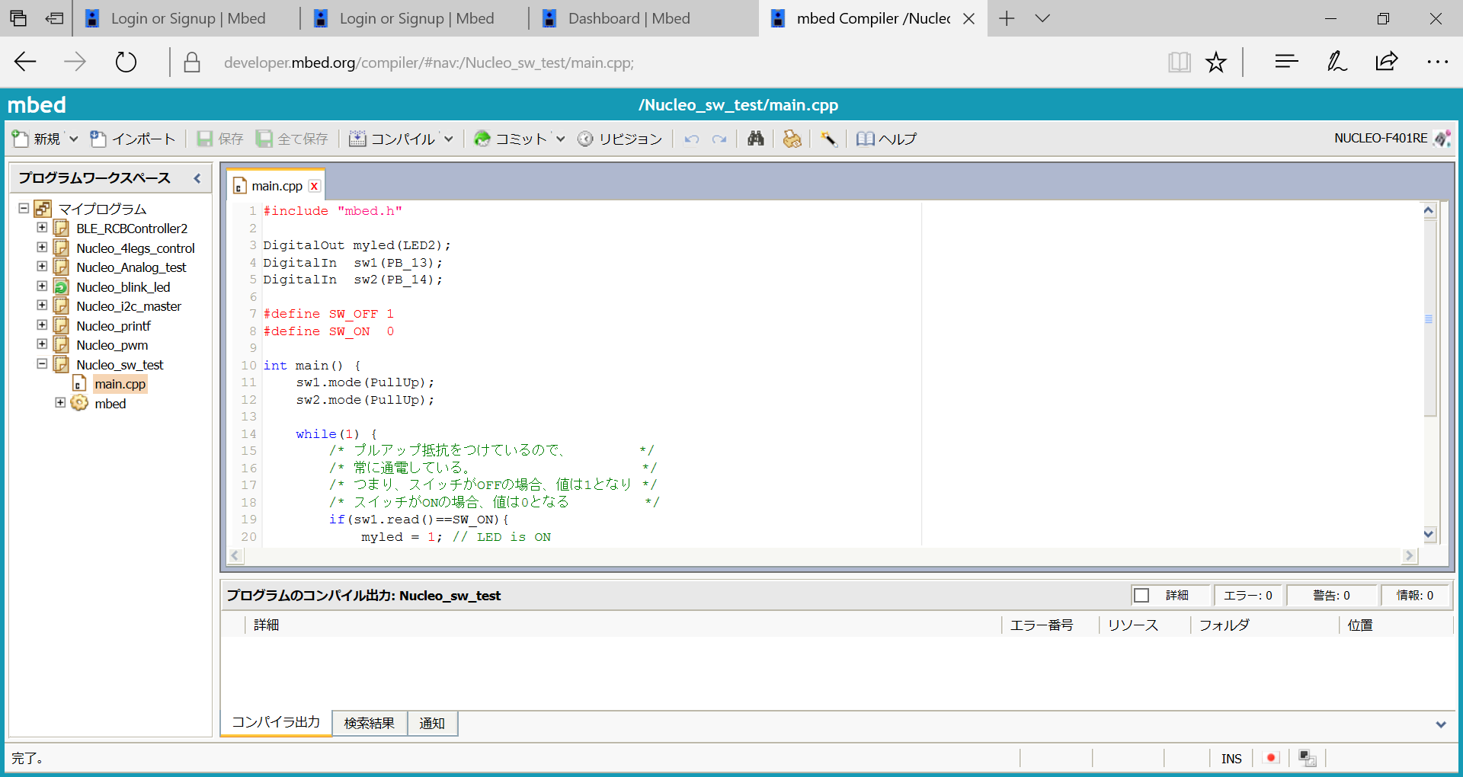1463x777 pixels.
Task: Expand the BLE_RCBController2 project
Action: (42, 227)
